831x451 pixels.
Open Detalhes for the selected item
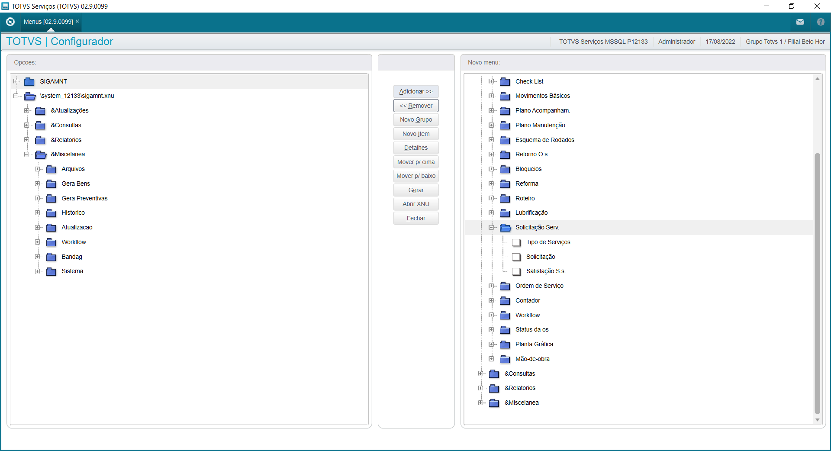click(416, 148)
